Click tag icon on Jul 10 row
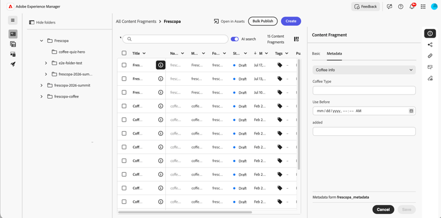 pos(279,92)
